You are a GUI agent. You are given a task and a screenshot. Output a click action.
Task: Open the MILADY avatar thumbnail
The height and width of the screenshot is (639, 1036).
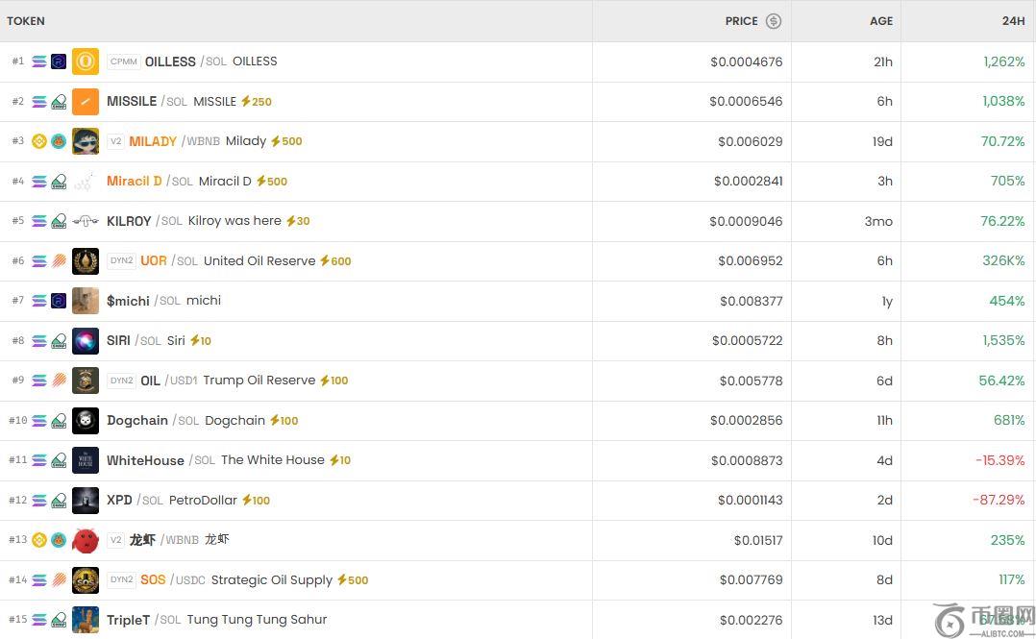click(x=86, y=141)
